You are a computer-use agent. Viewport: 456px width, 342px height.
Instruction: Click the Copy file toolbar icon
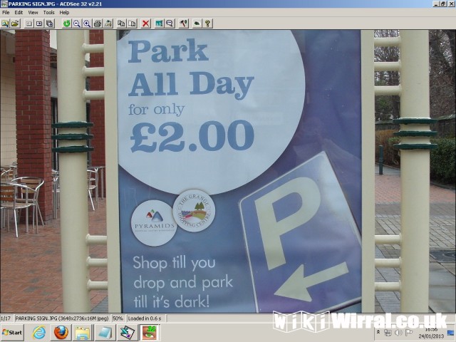[x=121, y=24]
